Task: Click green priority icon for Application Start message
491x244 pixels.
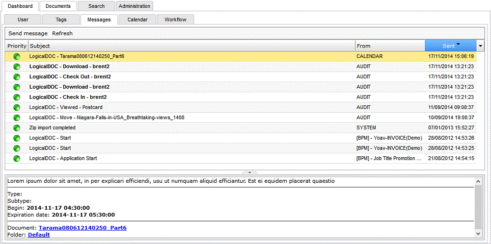Action: [x=17, y=158]
